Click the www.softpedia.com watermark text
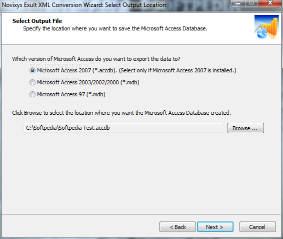The width and height of the screenshot is (283, 239). click(60, 78)
